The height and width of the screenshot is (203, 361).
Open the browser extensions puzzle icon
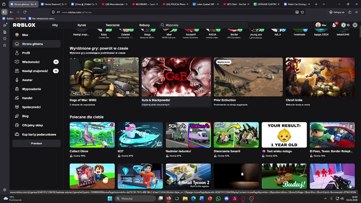(350, 12)
